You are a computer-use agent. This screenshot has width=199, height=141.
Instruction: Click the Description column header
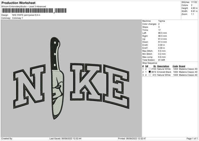click(x=163, y=66)
